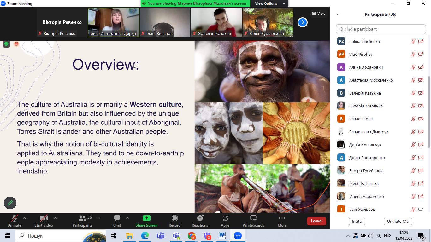
Task: Click the Windows Start button
Action: pos(8,236)
